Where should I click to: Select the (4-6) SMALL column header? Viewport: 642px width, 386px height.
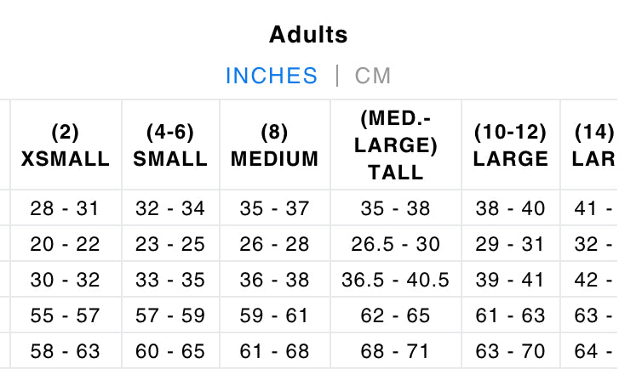coord(170,145)
